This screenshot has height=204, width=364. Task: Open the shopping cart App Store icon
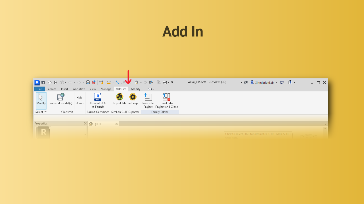pyautogui.click(x=282, y=82)
